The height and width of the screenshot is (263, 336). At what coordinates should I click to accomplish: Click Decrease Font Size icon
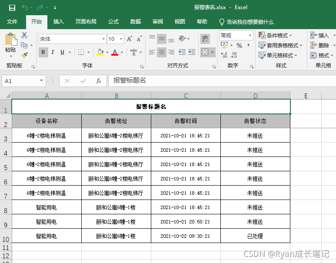tap(139, 39)
